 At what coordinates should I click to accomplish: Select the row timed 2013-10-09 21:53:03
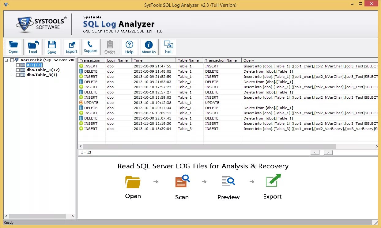(228, 82)
